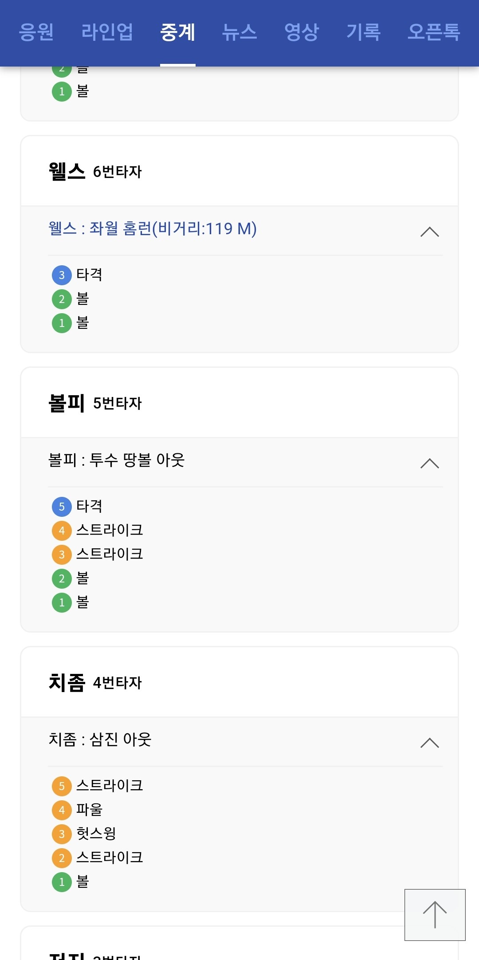479x960 pixels.
Task: Click blue pitch 3 badge under 웰스
Action: tap(62, 275)
